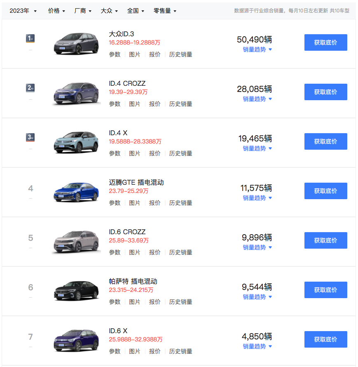Expand the 零售量 dropdown menu
Viewport: 358px width, 367px height.
point(165,11)
